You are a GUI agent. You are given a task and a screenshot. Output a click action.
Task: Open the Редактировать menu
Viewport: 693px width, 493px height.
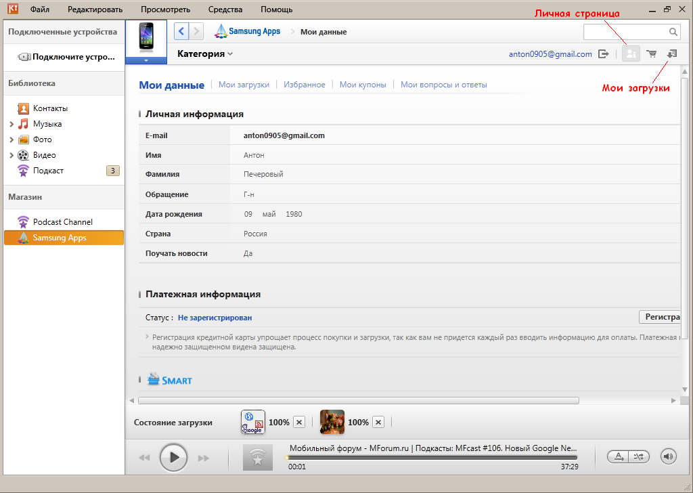pyautogui.click(x=95, y=9)
